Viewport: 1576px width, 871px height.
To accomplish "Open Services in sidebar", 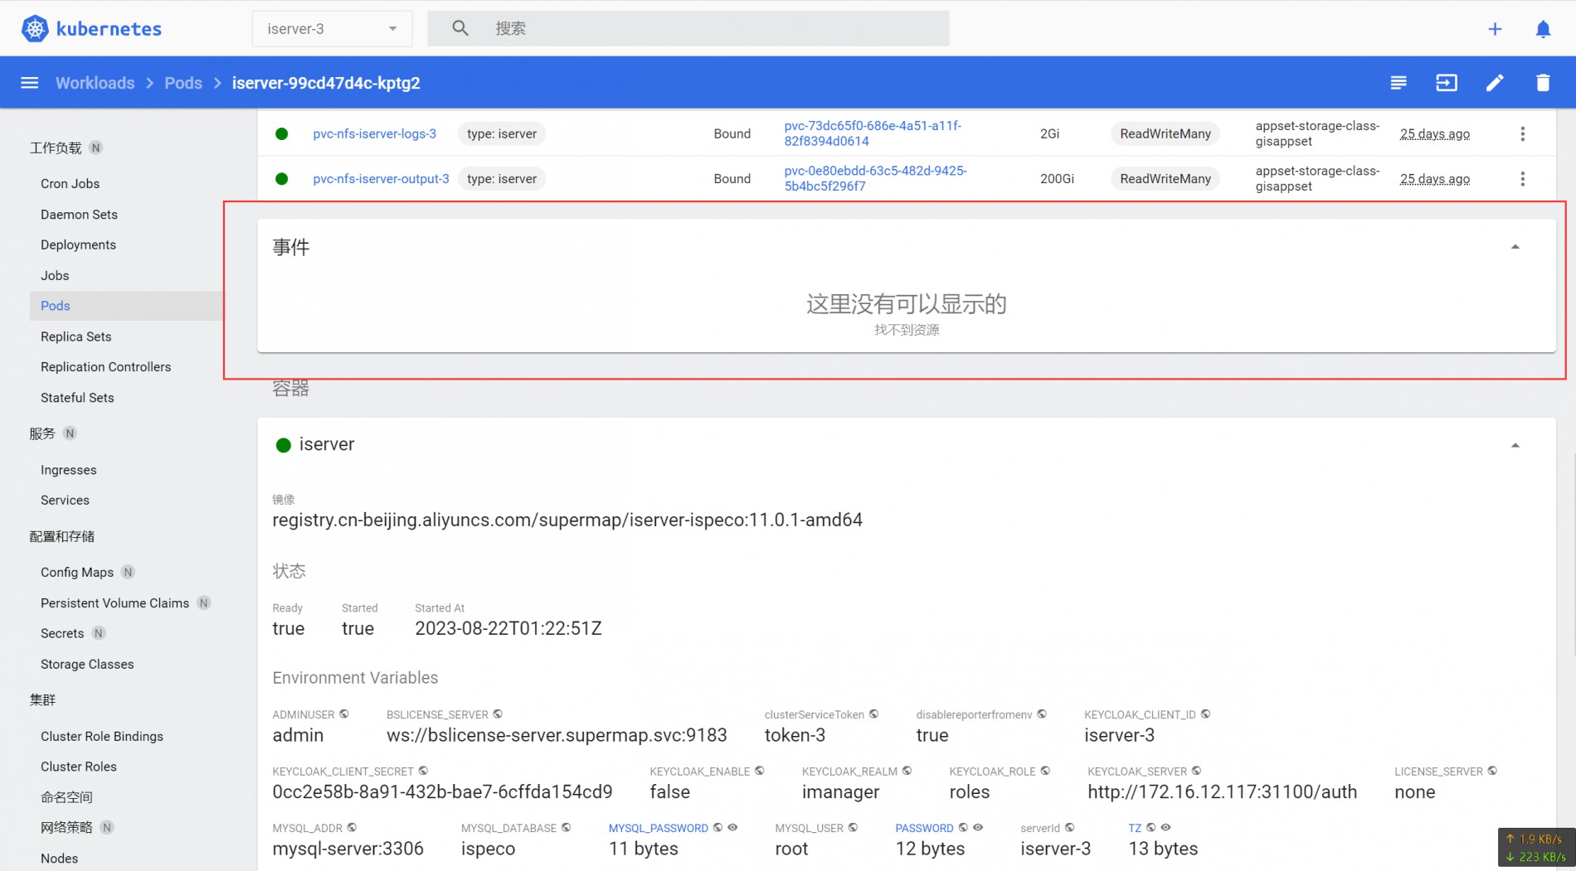I will (65, 500).
